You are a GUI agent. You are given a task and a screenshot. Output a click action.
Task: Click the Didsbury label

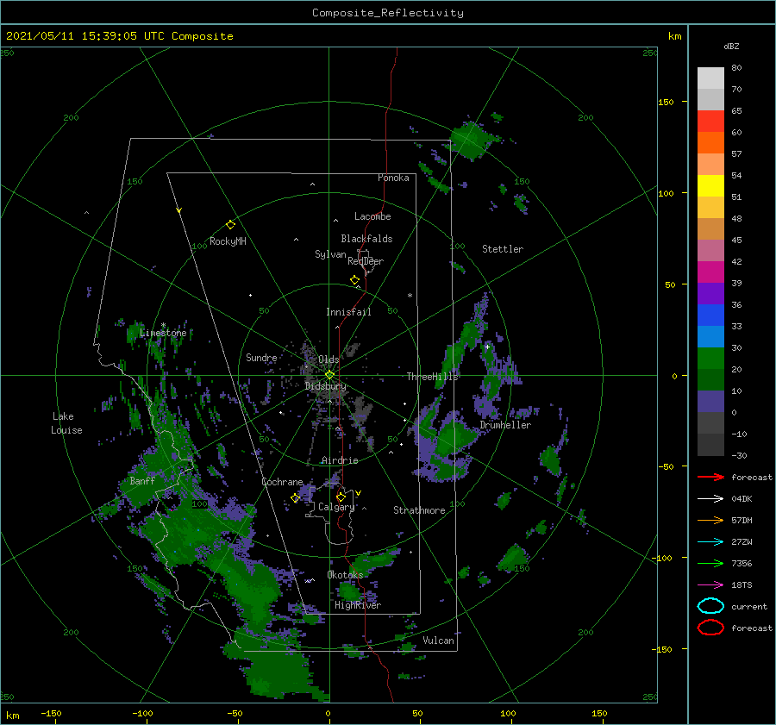pyautogui.click(x=325, y=386)
